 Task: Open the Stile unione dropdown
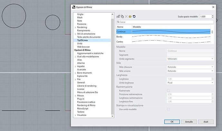point(190,71)
